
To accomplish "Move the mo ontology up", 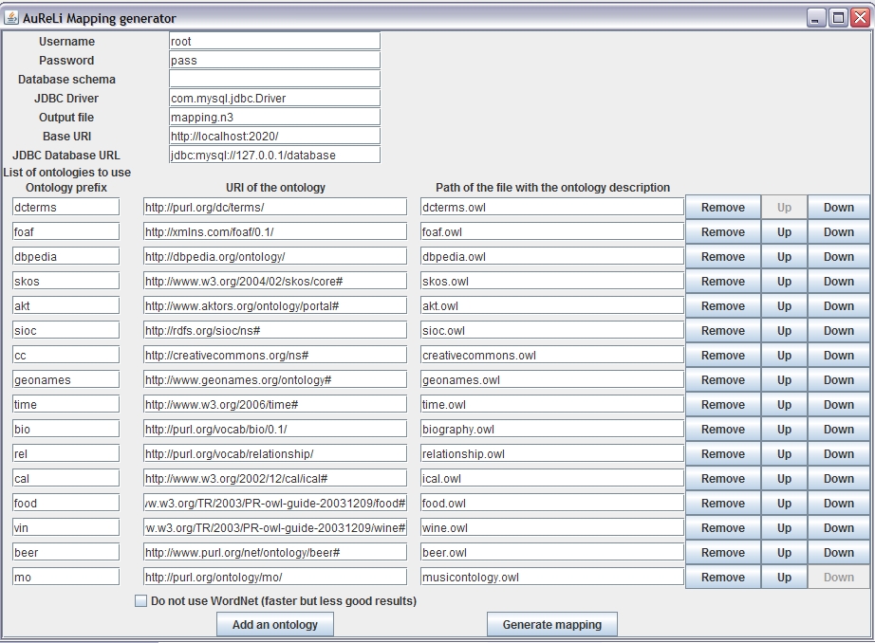I will click(x=784, y=578).
